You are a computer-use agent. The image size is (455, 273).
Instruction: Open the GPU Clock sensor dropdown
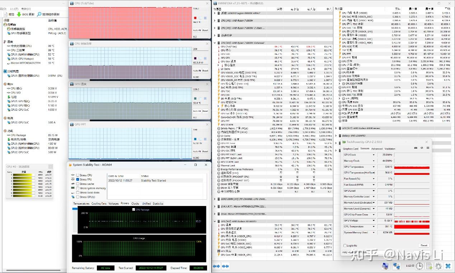coord(374,155)
